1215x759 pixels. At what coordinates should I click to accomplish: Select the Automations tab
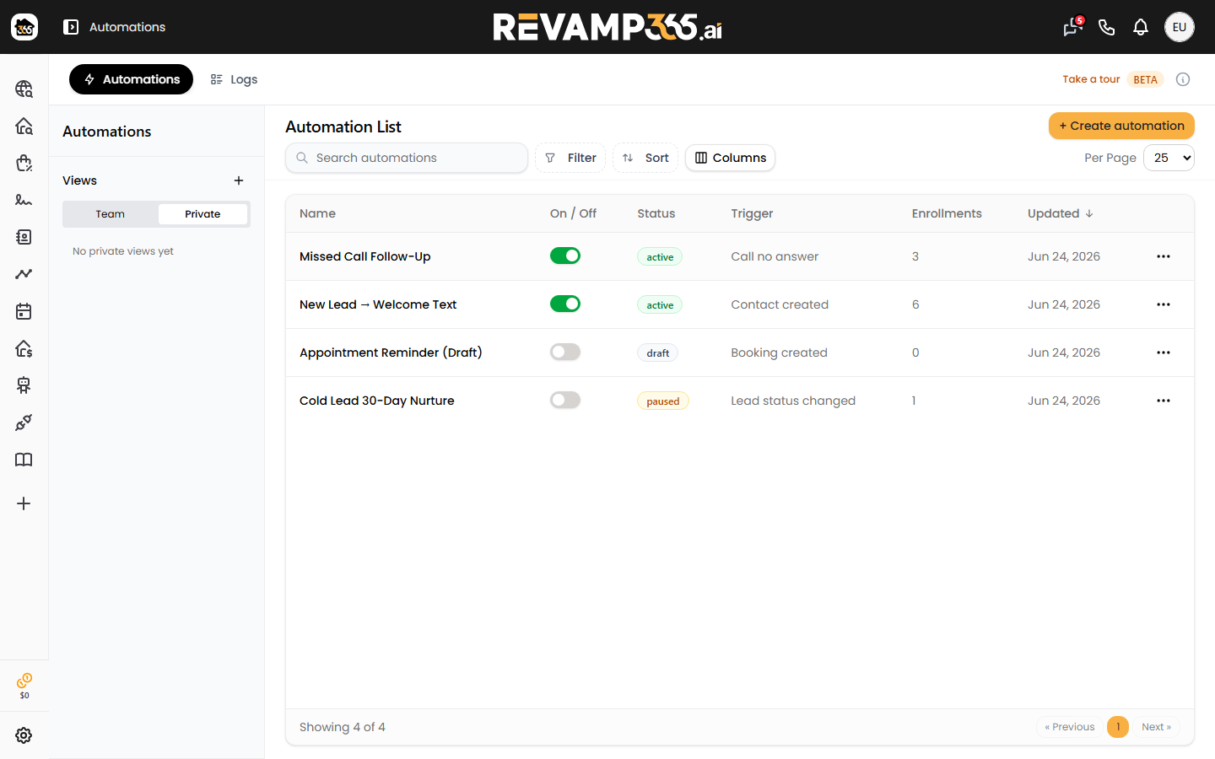click(x=131, y=79)
